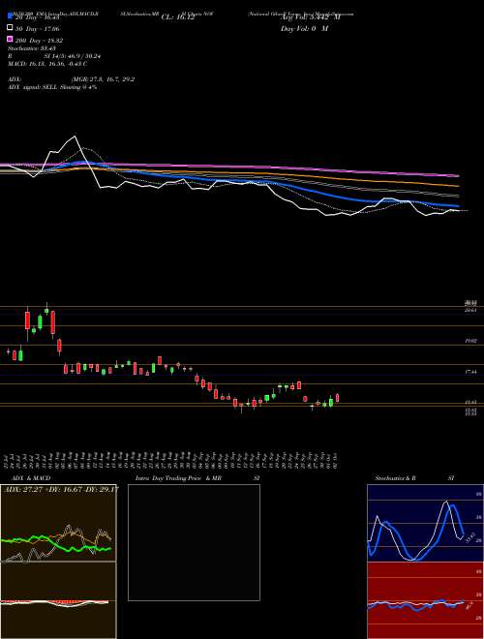The image size is (484, 639).
Task: Click the 'CL: 16.12' closing price label
Action: click(x=178, y=17)
